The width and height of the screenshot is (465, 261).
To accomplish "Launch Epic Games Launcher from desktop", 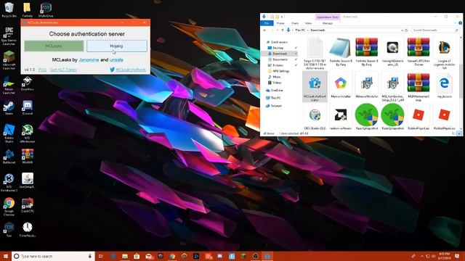I will tap(9, 36).
